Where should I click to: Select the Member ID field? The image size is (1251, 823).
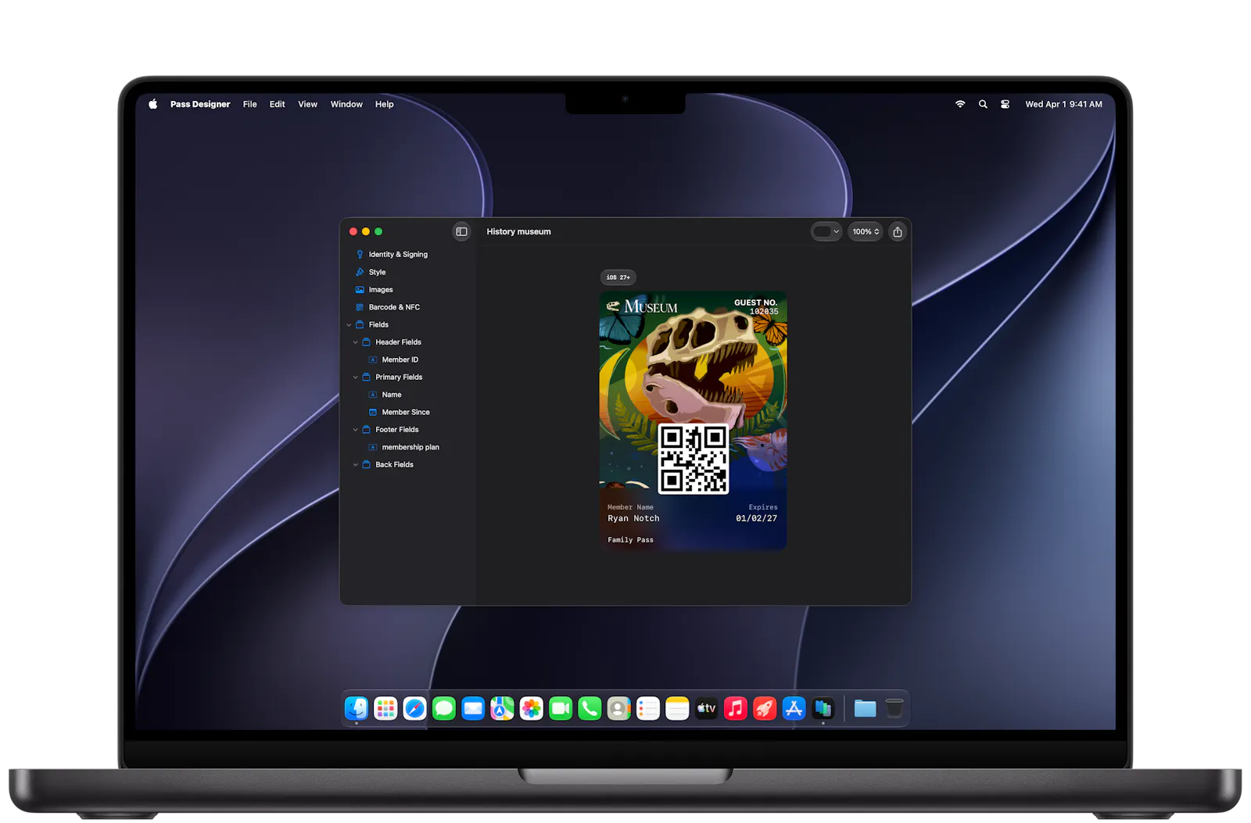pyautogui.click(x=400, y=360)
